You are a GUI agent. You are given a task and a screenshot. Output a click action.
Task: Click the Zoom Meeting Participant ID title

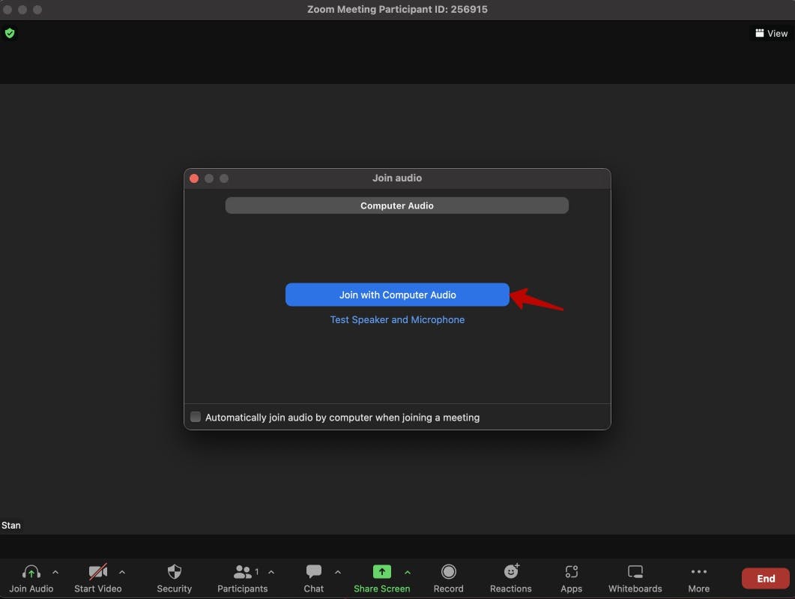coord(397,9)
